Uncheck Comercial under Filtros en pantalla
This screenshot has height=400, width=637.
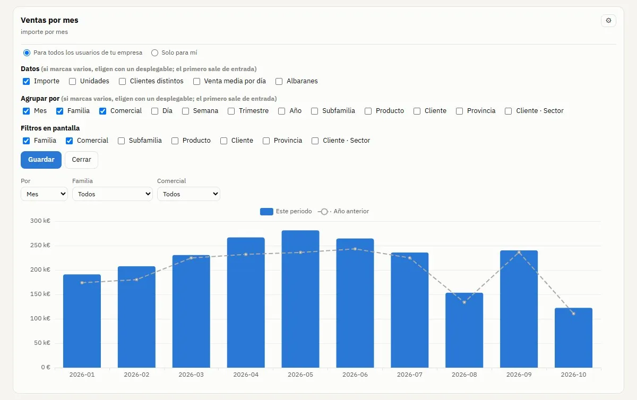[x=69, y=141]
